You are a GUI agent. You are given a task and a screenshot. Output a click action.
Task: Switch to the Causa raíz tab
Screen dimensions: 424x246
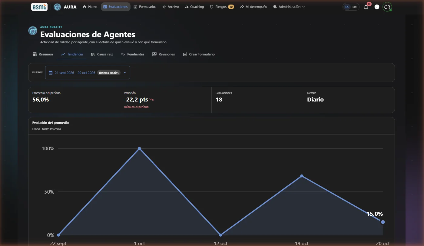(102, 54)
